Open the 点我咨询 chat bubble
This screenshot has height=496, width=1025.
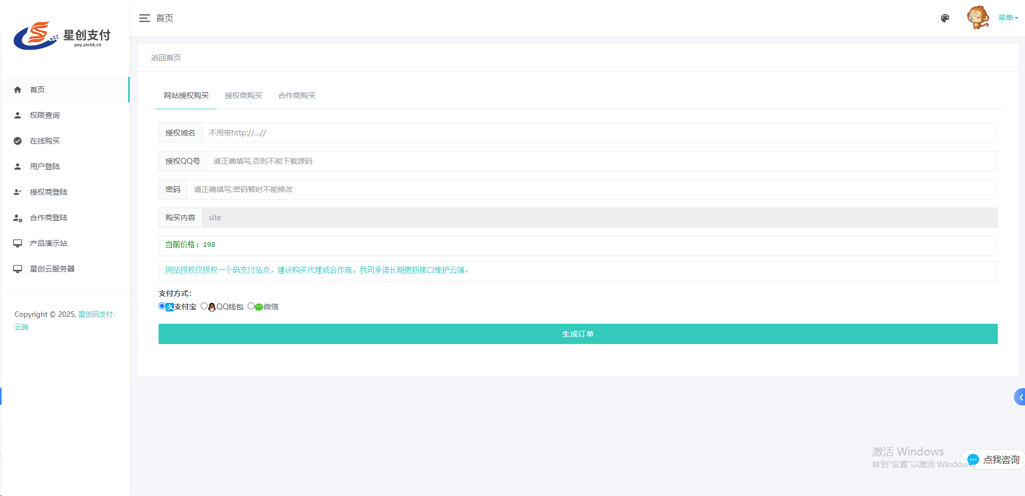(x=994, y=459)
